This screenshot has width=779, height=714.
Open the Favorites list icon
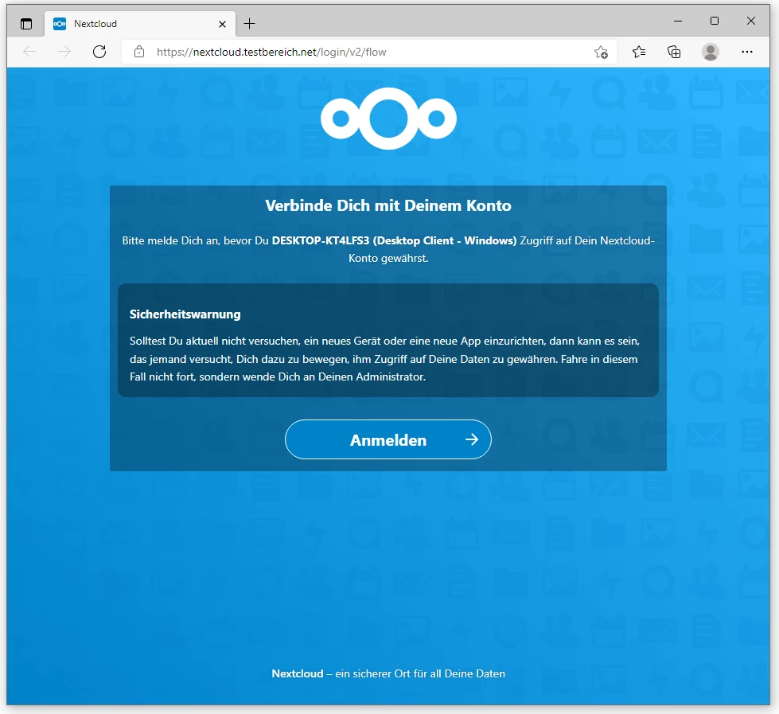tap(639, 52)
